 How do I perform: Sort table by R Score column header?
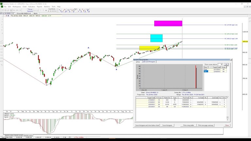(159, 98)
